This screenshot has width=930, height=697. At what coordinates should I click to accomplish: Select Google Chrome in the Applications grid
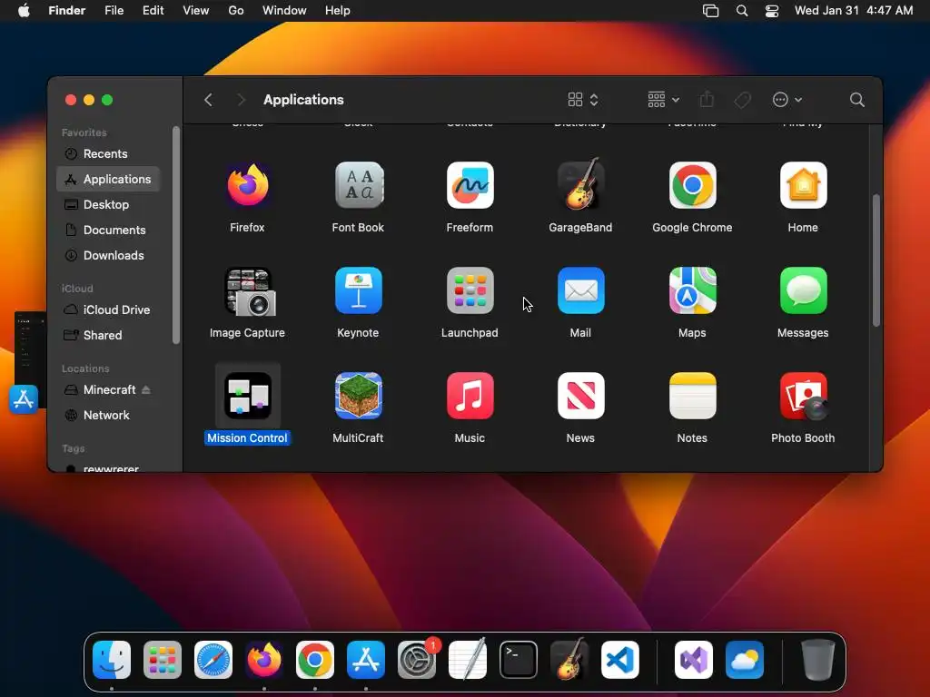(x=692, y=185)
